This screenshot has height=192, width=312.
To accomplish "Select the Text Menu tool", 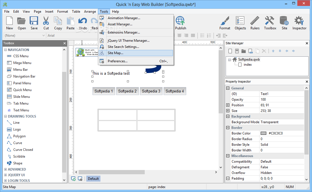I will 21,110.
